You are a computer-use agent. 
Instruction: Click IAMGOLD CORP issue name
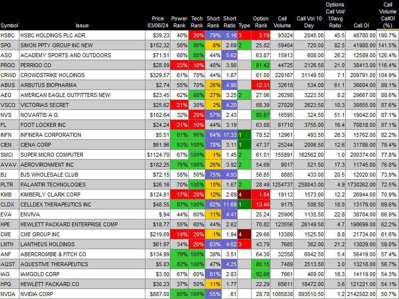coord(40,274)
